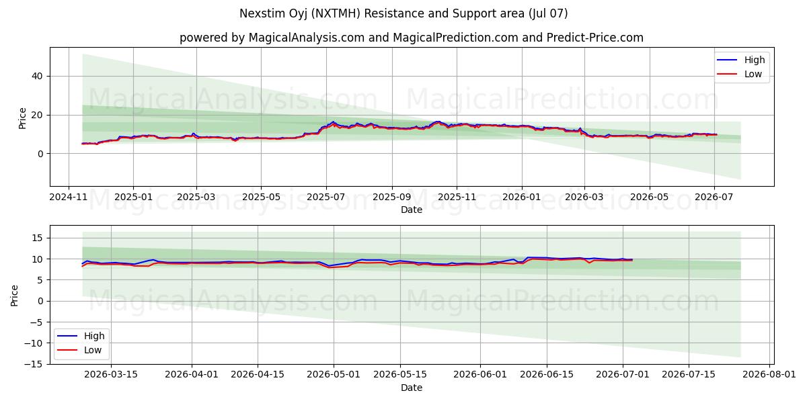
Task: Click the "2026-05-01" tick on the bottom chart
Action: [334, 375]
